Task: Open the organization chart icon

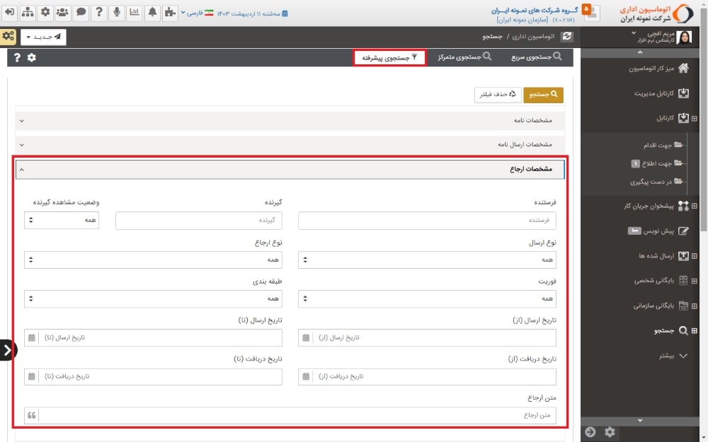Action: [x=28, y=12]
